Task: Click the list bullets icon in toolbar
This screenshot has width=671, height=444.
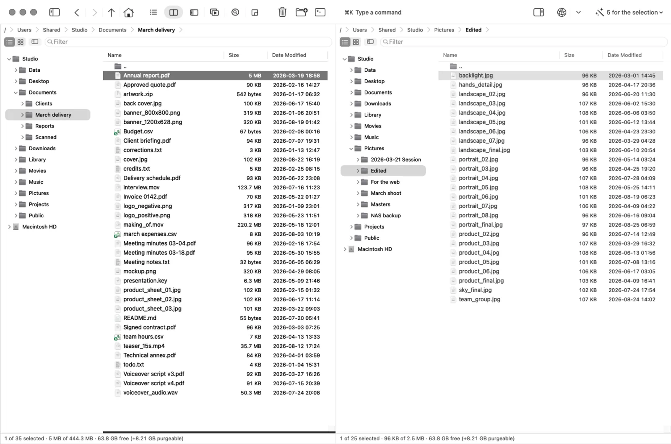Action: pos(153,12)
